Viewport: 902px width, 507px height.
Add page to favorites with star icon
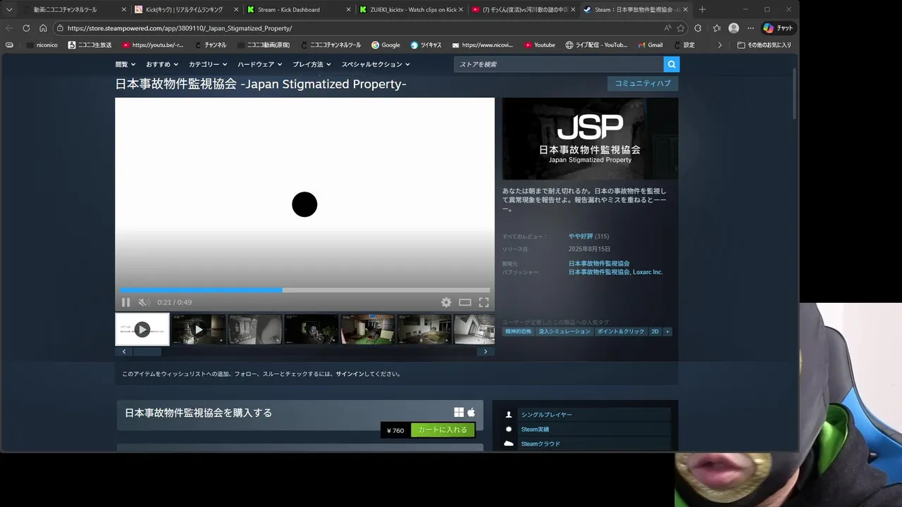click(x=681, y=28)
